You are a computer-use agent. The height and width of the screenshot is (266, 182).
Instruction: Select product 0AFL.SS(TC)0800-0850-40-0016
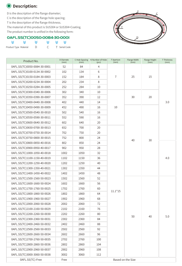31,143
